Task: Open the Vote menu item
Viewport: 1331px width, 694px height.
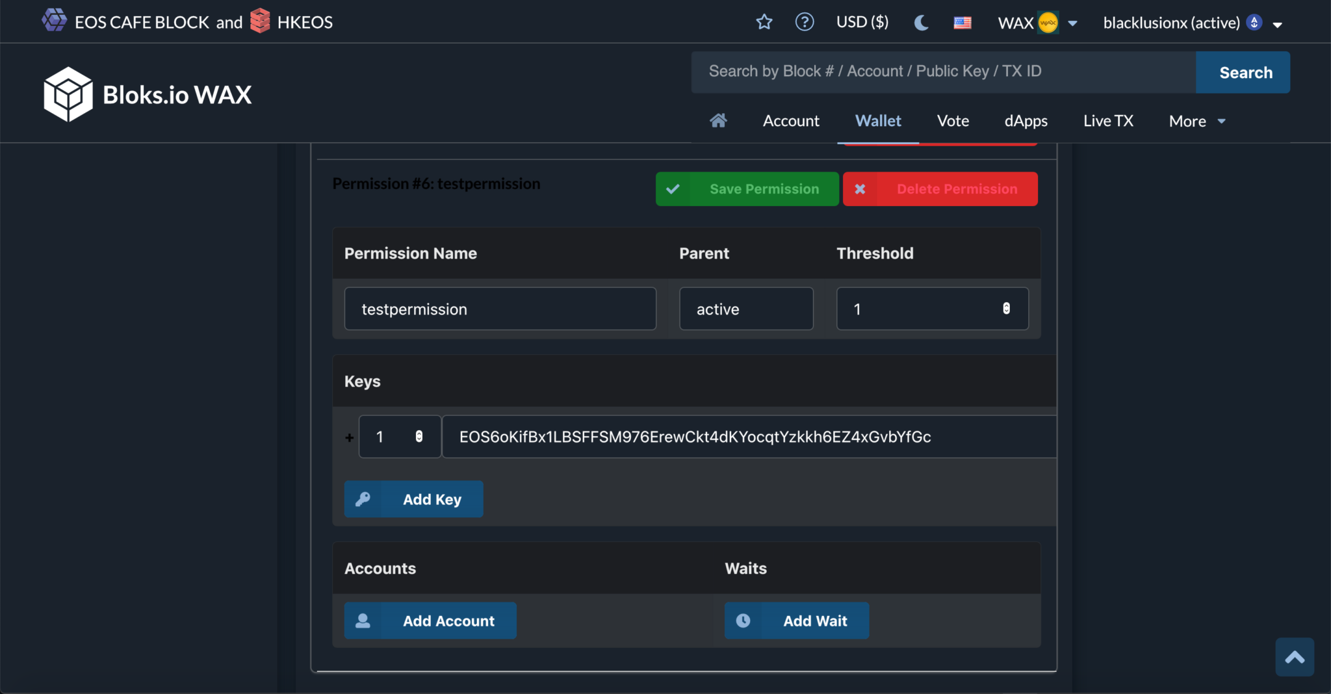Action: point(953,121)
